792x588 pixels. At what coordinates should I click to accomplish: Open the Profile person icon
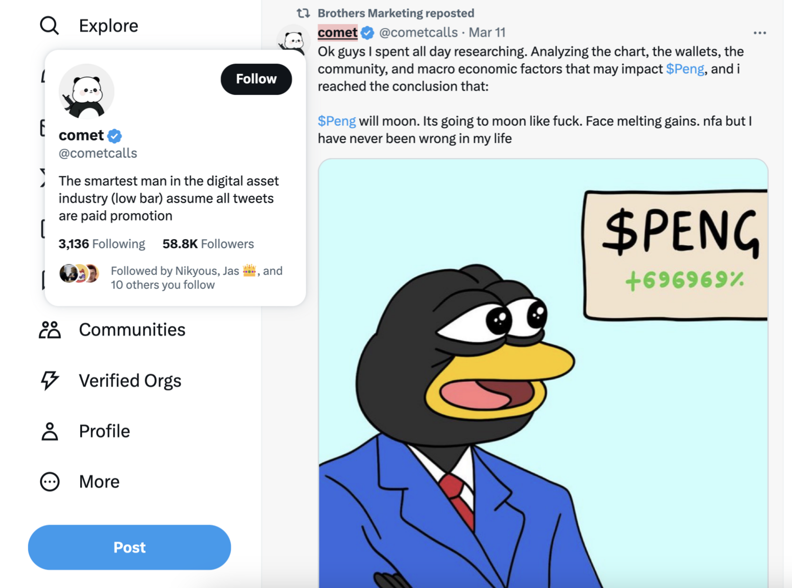[49, 431]
